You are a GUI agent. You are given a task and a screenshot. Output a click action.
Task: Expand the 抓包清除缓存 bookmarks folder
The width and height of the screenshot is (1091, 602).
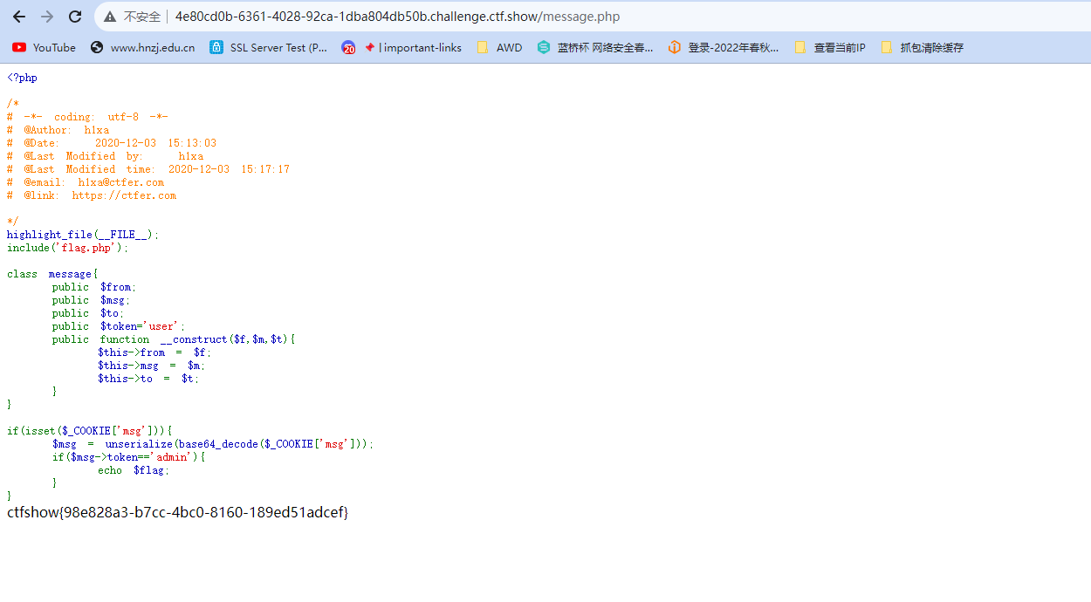coord(922,48)
